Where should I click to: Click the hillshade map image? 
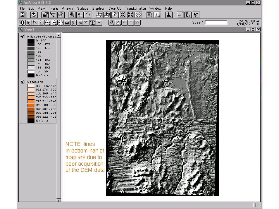[162, 118]
